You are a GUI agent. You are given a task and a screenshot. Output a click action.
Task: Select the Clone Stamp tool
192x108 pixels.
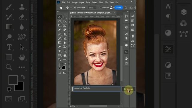click(65, 34)
